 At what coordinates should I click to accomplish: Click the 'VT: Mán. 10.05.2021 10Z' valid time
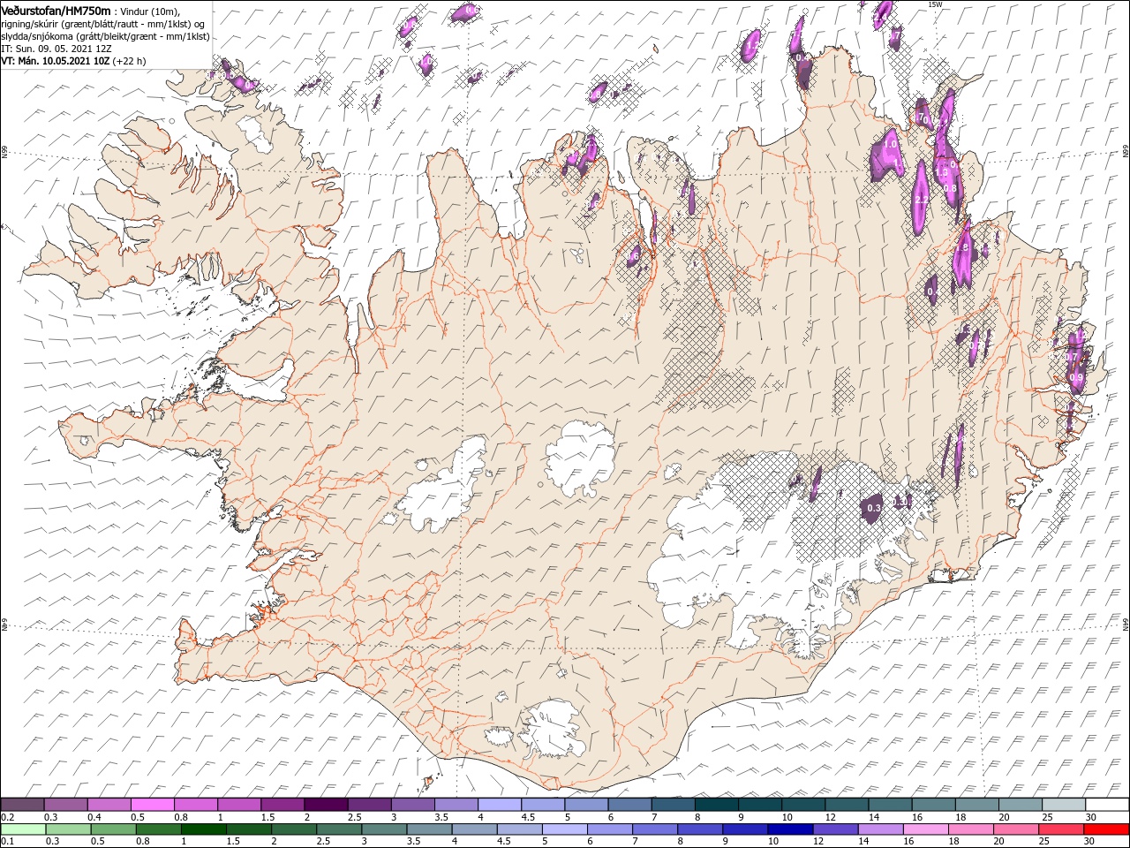tap(55, 61)
